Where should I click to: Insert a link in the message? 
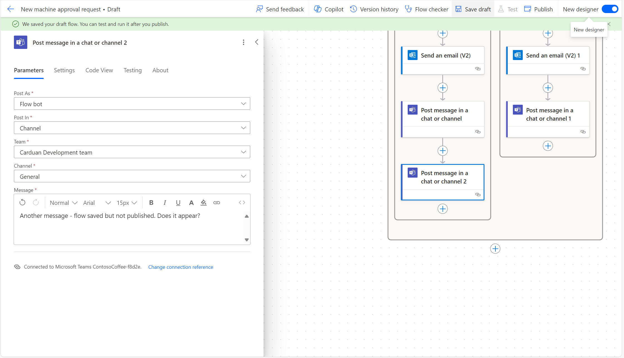coord(217,203)
